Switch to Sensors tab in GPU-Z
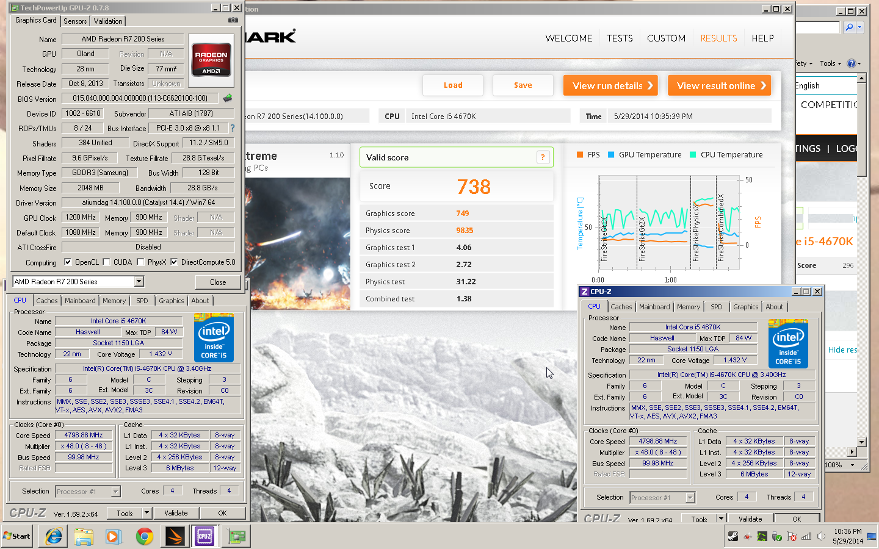The height and width of the screenshot is (549, 879). click(75, 21)
